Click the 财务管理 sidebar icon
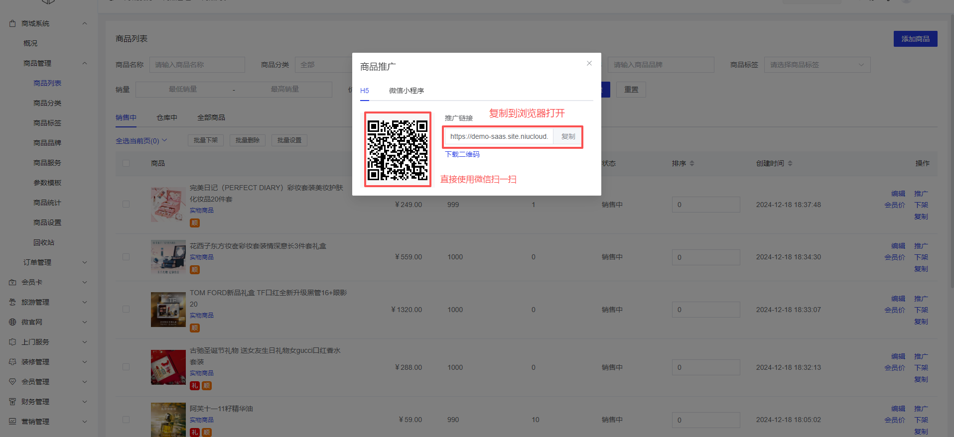The width and height of the screenshot is (954, 437). point(12,402)
